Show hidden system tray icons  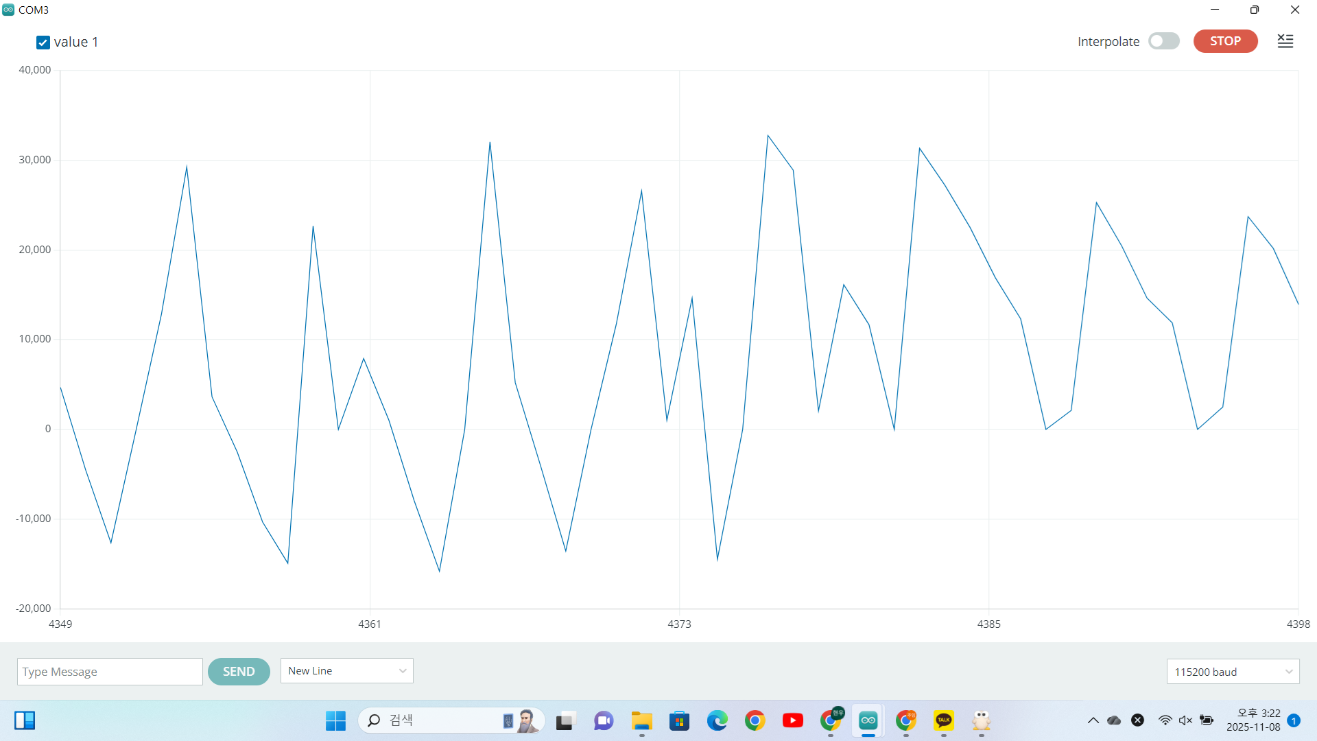coord(1093,720)
